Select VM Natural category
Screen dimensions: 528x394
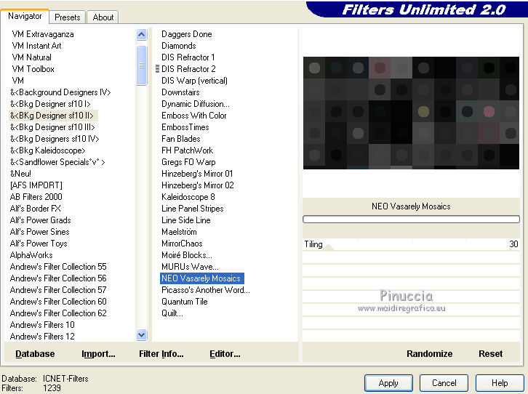[x=32, y=57]
